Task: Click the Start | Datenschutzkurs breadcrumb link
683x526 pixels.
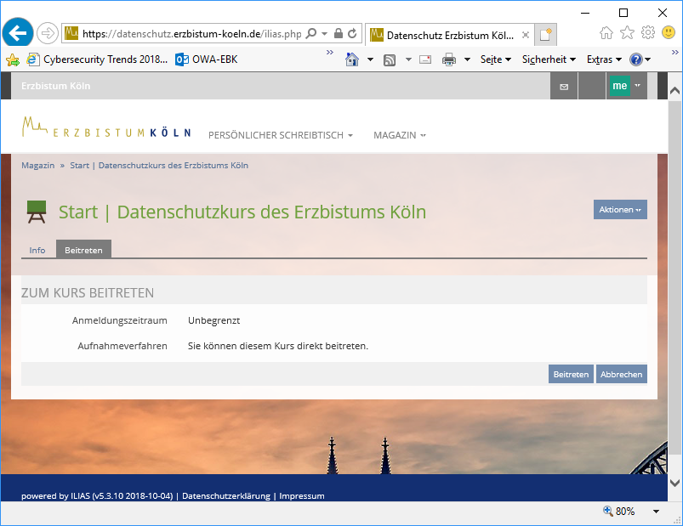Action: point(159,166)
